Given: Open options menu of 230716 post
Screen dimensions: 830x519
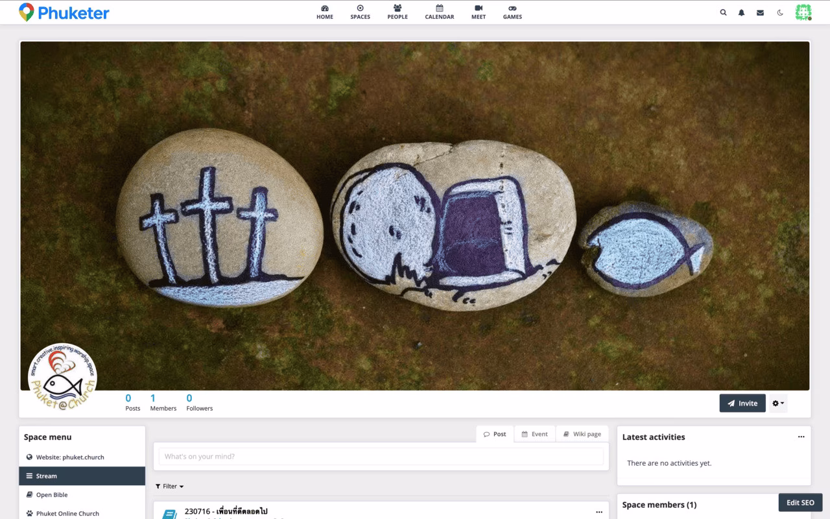Looking at the screenshot, I should coord(599,512).
